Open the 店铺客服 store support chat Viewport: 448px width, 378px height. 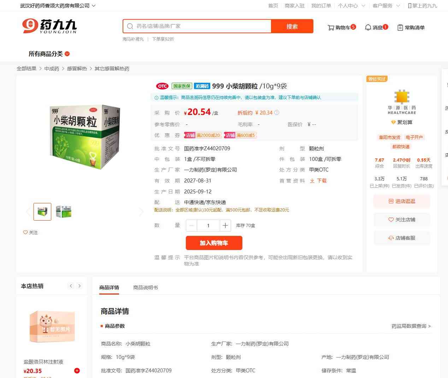coord(402,238)
